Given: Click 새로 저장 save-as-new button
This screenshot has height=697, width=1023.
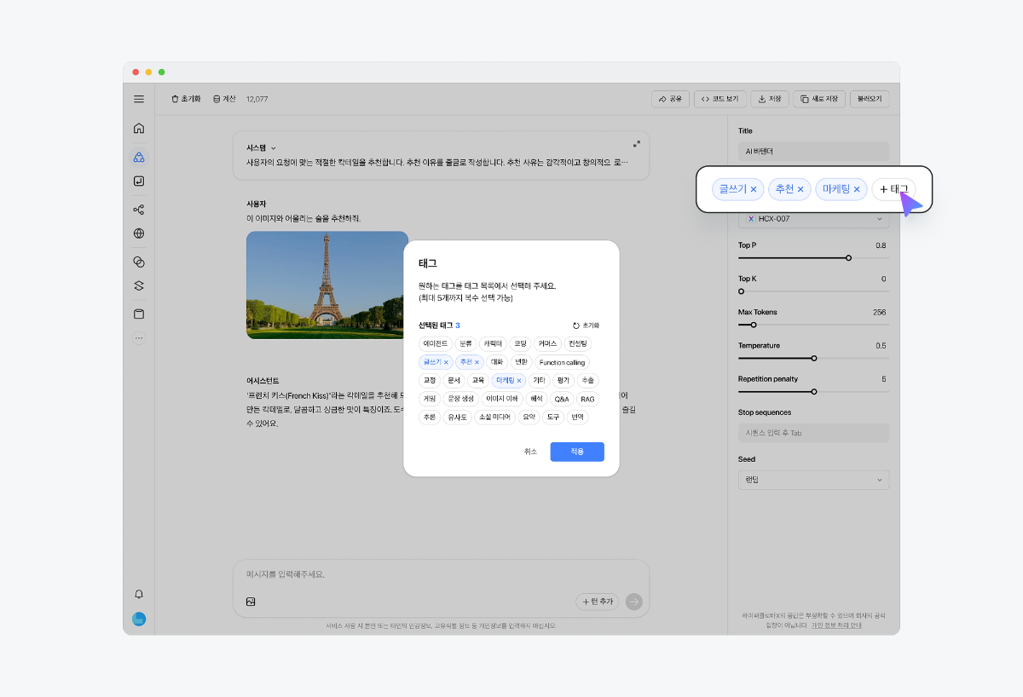Looking at the screenshot, I should [x=819, y=99].
